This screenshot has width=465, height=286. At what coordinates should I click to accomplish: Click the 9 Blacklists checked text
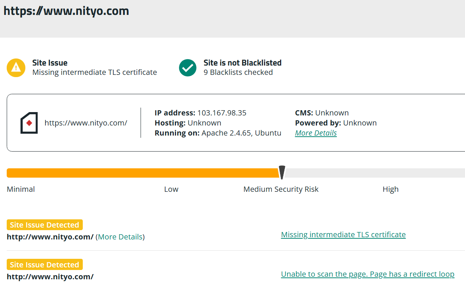[238, 72]
